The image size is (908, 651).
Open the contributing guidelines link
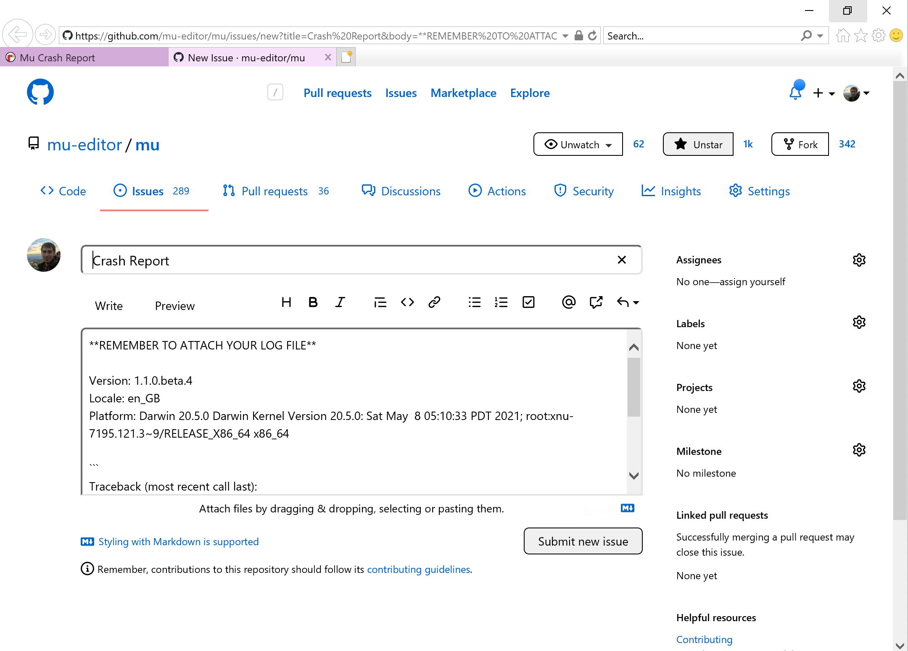tap(418, 569)
